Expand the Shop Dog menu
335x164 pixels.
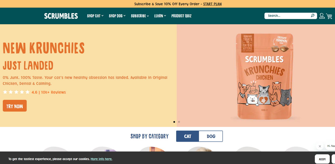pyautogui.click(x=117, y=16)
